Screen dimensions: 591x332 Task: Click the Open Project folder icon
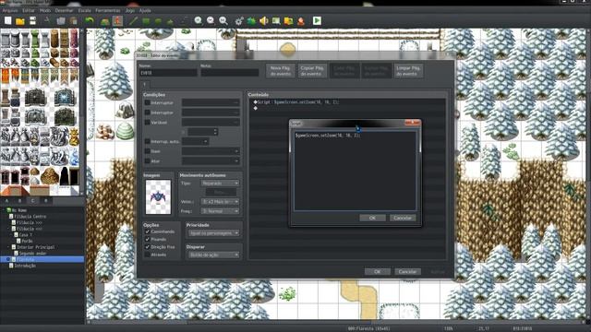click(20, 20)
